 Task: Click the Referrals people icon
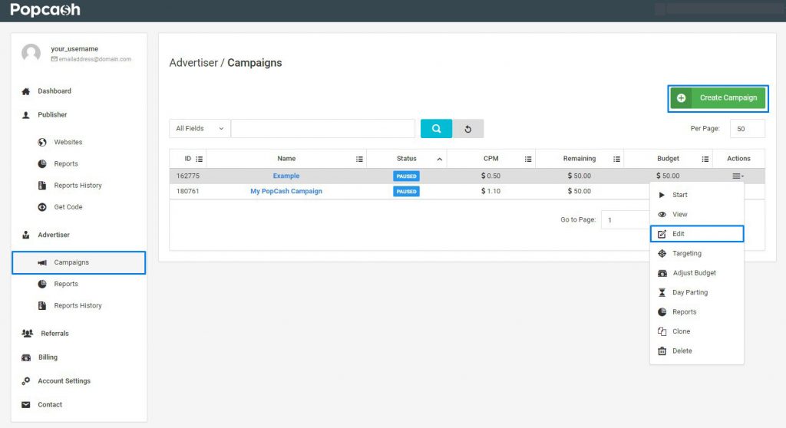27,334
